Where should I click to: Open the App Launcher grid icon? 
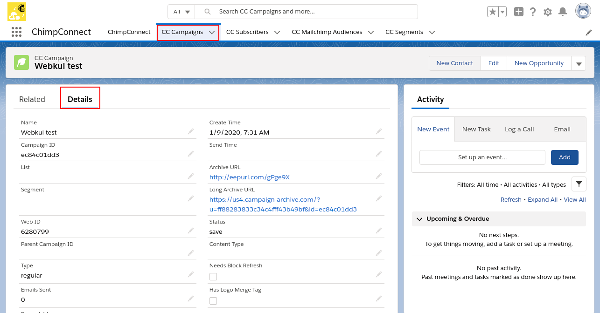click(16, 32)
